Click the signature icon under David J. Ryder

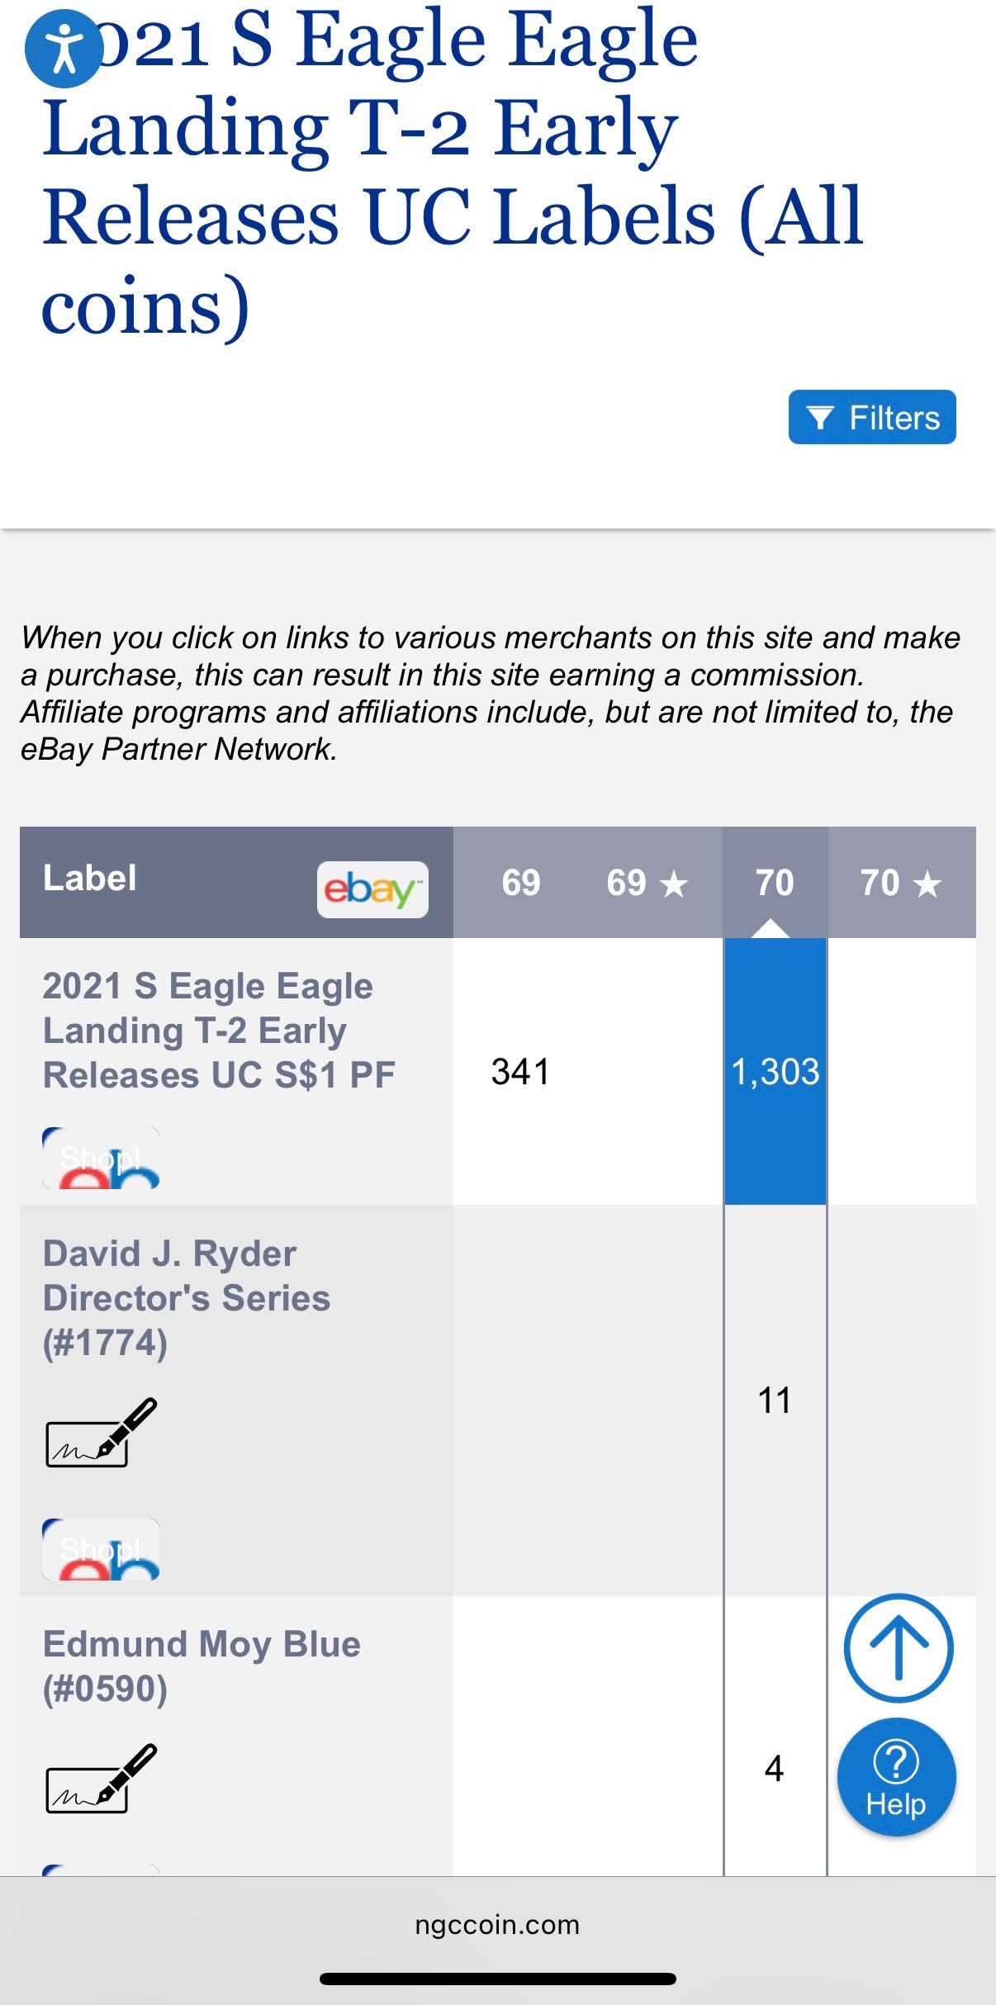(x=101, y=1432)
